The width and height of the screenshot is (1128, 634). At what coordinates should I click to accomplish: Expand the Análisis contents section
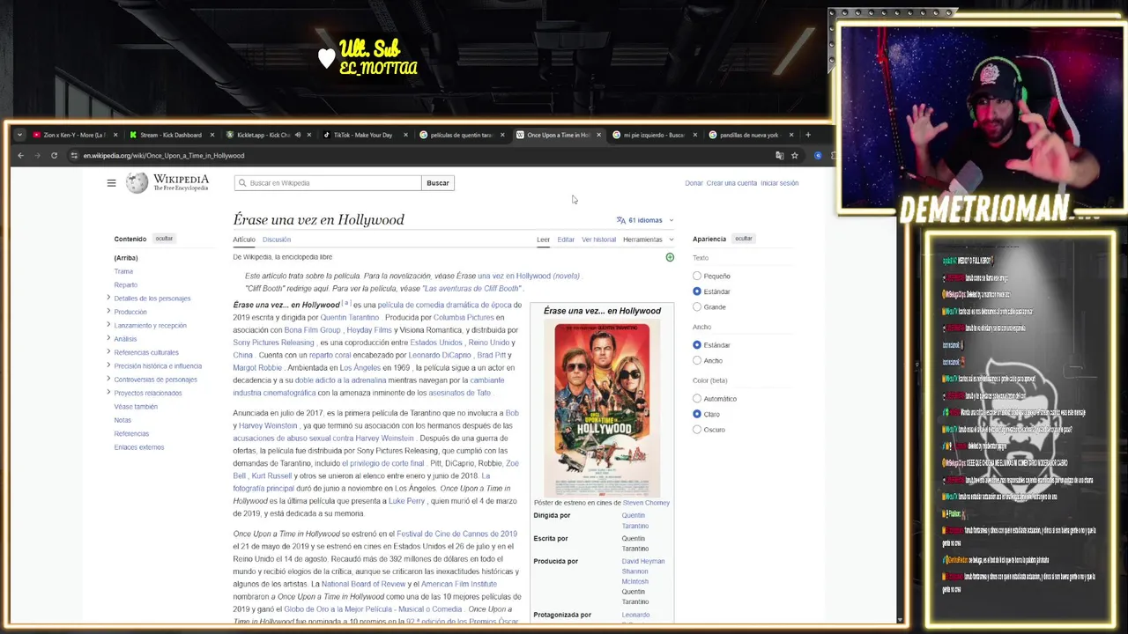coord(108,338)
